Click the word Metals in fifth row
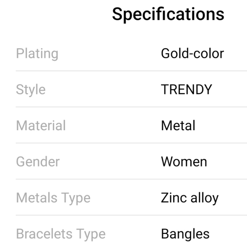The image size is (247, 247). pos(37,198)
